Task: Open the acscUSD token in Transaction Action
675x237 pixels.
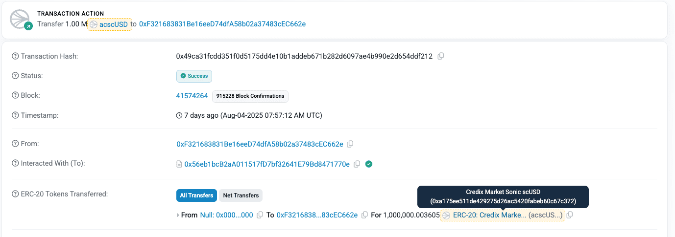Action: [110, 24]
